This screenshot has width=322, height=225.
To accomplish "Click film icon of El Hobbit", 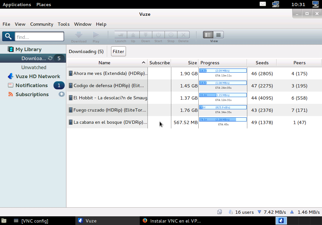I will [x=71, y=98].
